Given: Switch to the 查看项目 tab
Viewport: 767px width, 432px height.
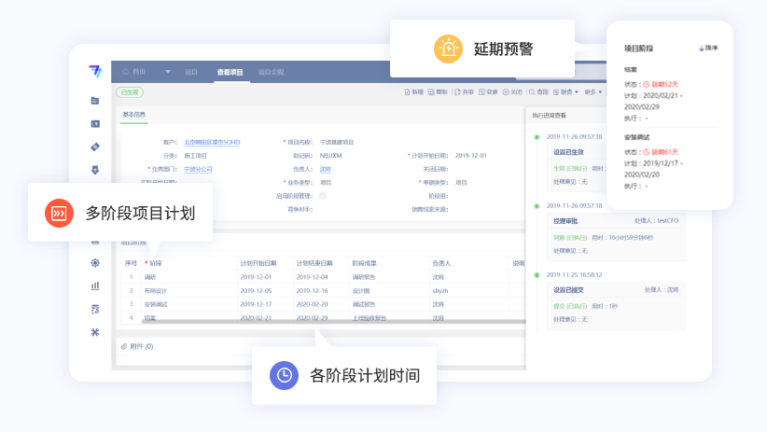Looking at the screenshot, I should click(x=230, y=72).
